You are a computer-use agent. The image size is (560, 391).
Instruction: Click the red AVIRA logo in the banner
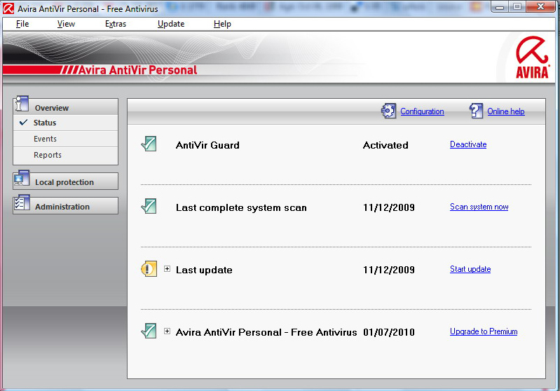pyautogui.click(x=532, y=57)
